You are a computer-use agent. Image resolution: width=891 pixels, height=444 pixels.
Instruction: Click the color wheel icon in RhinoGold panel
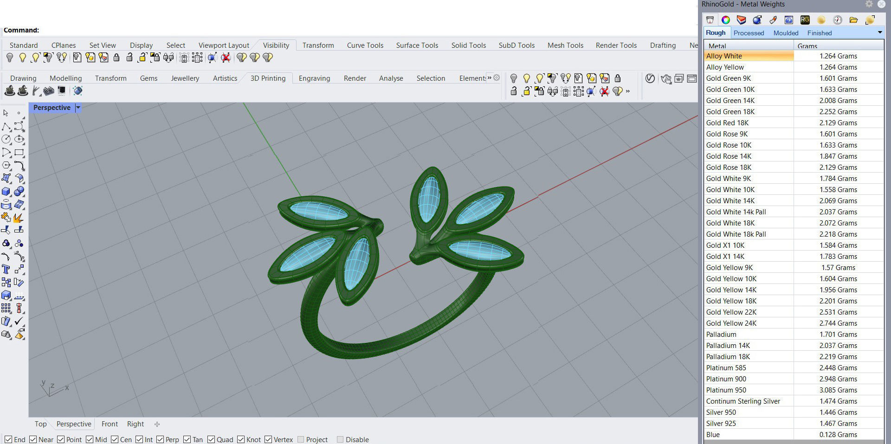(x=726, y=19)
